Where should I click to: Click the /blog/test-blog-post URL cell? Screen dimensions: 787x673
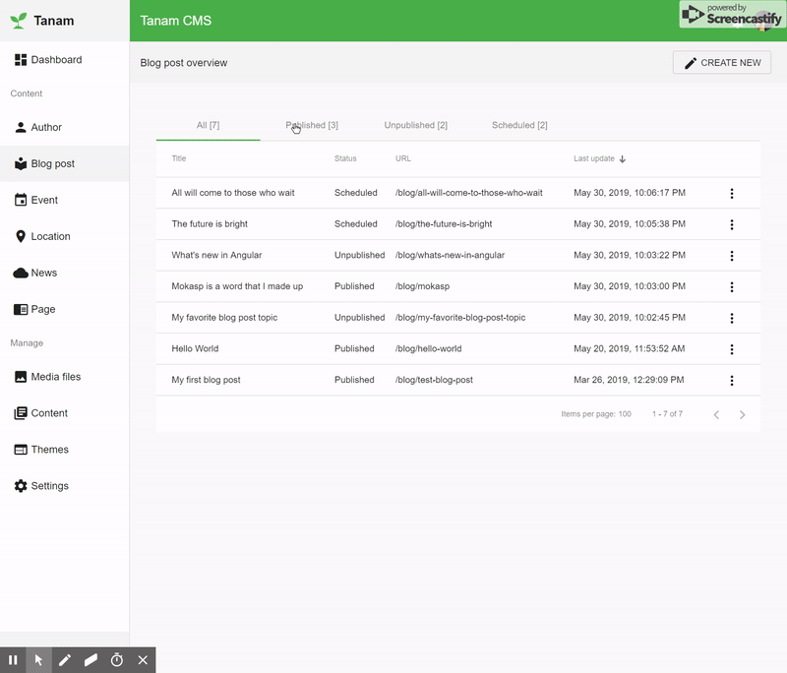tap(434, 380)
